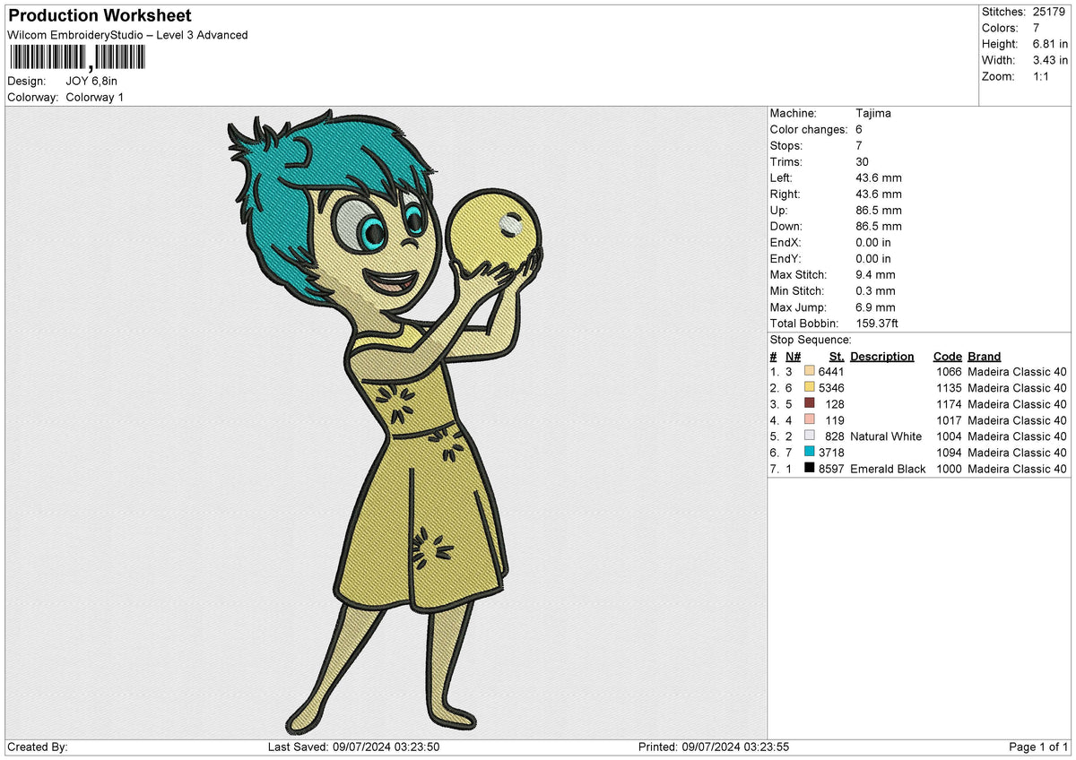Click the Joy embroidery design preview
1076x760 pixels.
pos(387,421)
